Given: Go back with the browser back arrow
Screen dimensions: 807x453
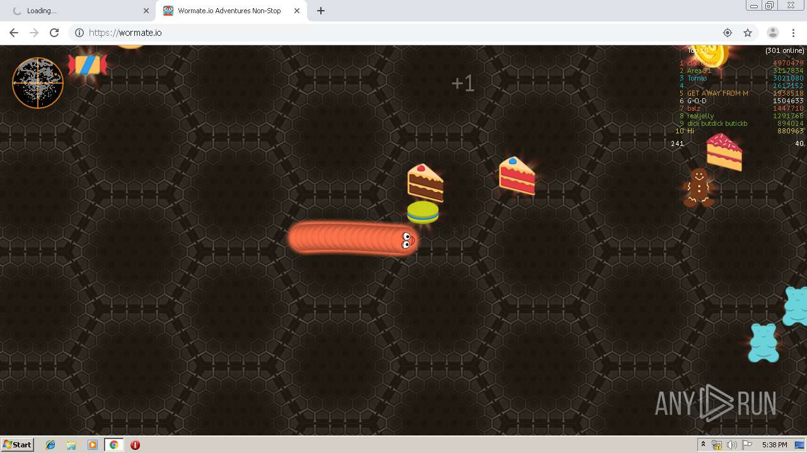Looking at the screenshot, I should (14, 33).
